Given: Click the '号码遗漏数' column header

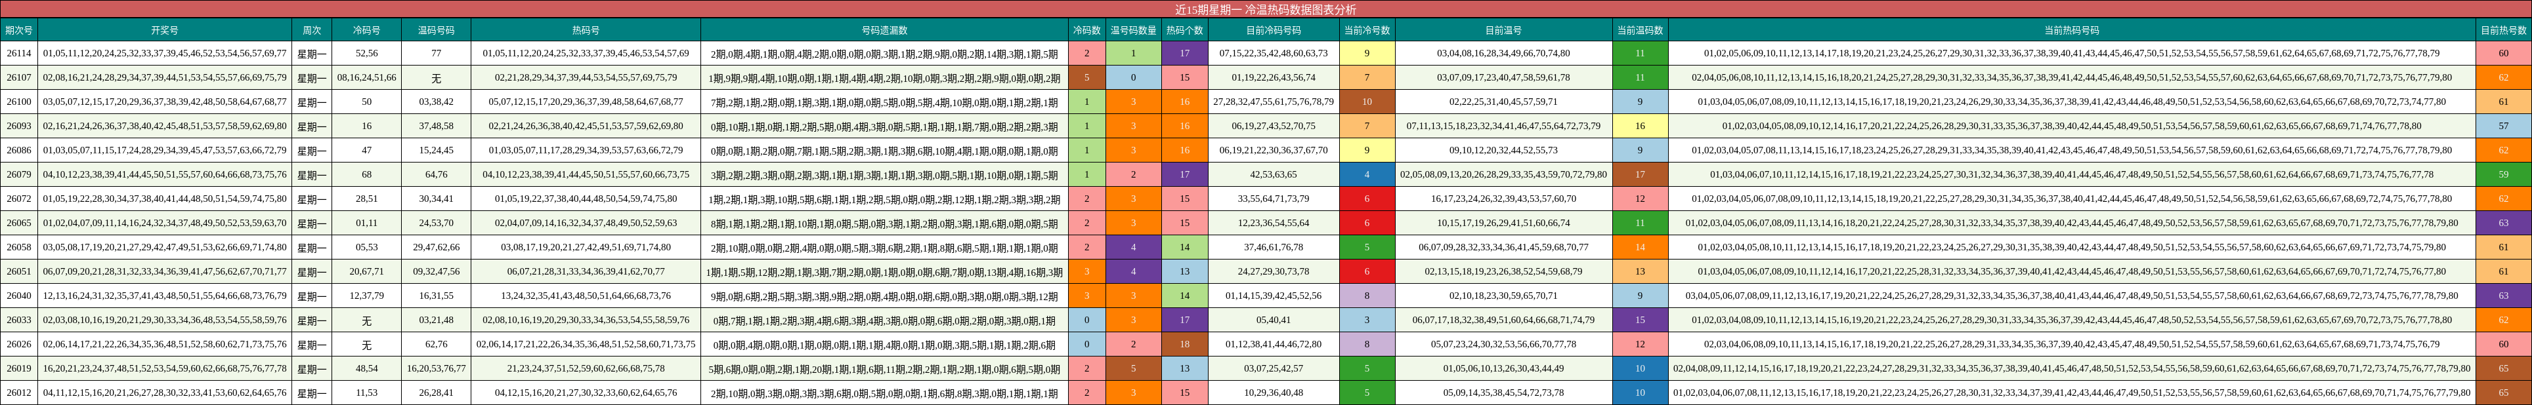Looking at the screenshot, I should (x=885, y=30).
